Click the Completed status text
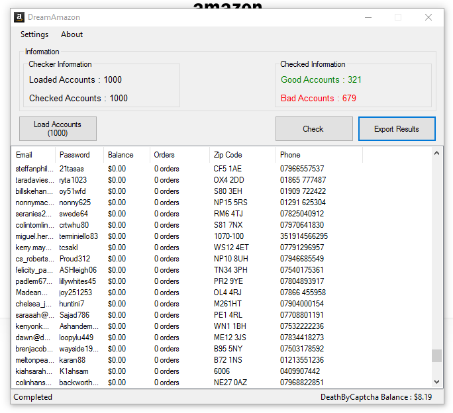The width and height of the screenshot is (453, 413). pyautogui.click(x=32, y=397)
